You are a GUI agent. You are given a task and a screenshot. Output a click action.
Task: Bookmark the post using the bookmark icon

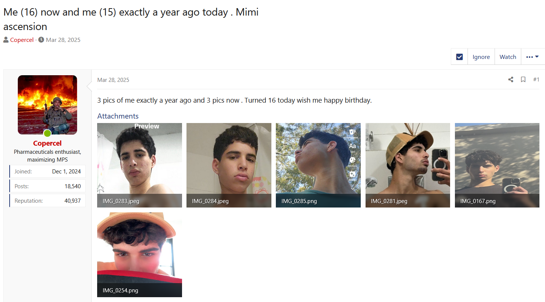tap(523, 79)
